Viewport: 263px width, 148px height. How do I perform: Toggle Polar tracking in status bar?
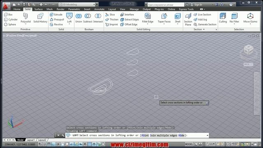[x=58, y=144]
